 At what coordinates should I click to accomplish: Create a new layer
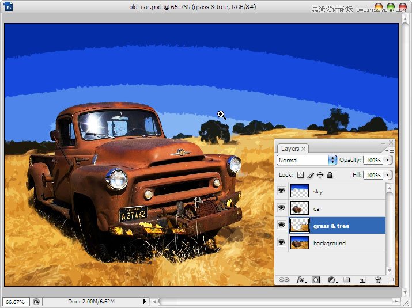coord(362,280)
